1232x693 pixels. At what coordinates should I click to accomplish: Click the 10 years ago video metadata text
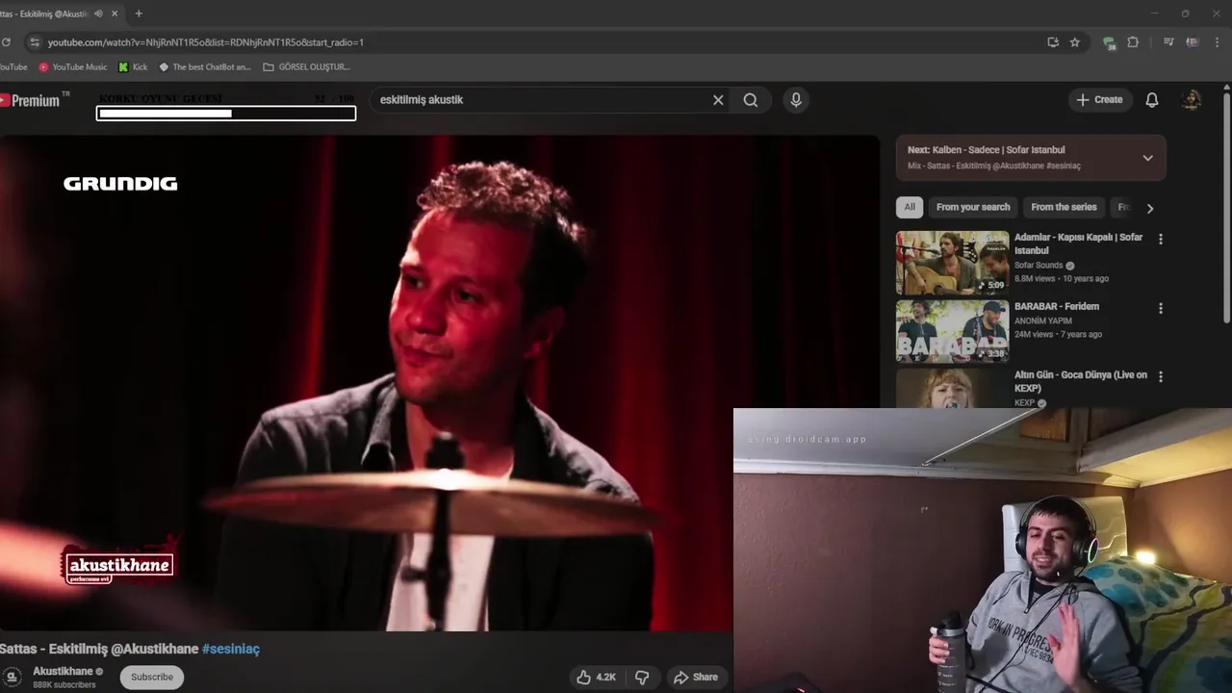point(1086,279)
